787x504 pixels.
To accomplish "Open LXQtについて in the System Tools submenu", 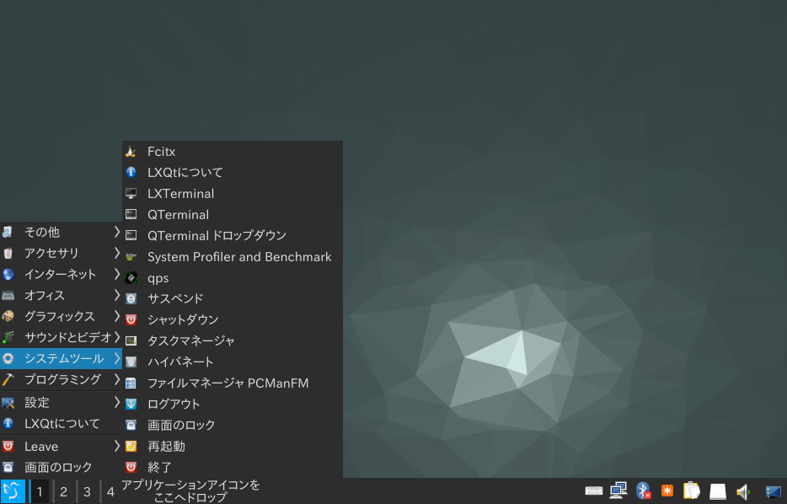I will click(x=233, y=172).
